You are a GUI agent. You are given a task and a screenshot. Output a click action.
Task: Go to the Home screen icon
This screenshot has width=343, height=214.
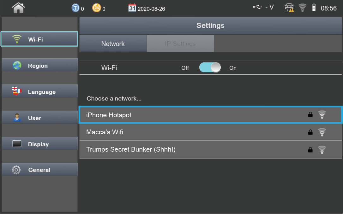pyautogui.click(x=18, y=8)
